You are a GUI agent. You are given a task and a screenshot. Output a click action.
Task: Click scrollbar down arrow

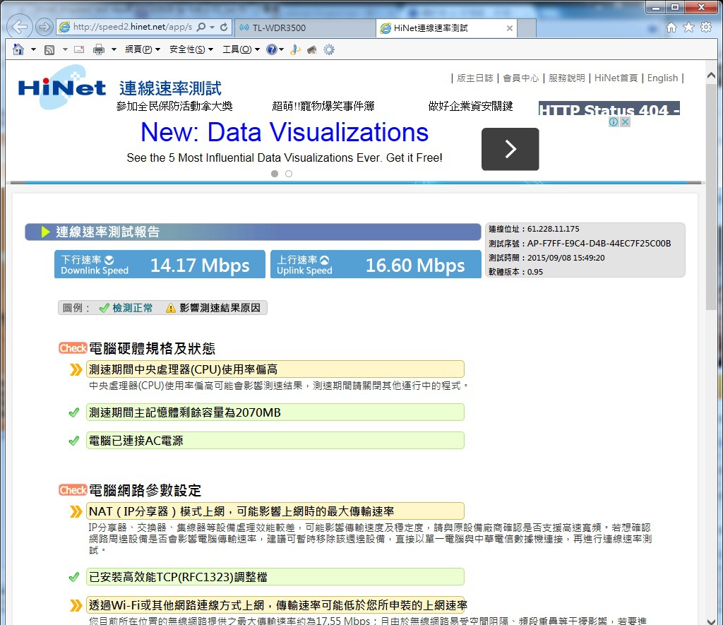point(711,621)
